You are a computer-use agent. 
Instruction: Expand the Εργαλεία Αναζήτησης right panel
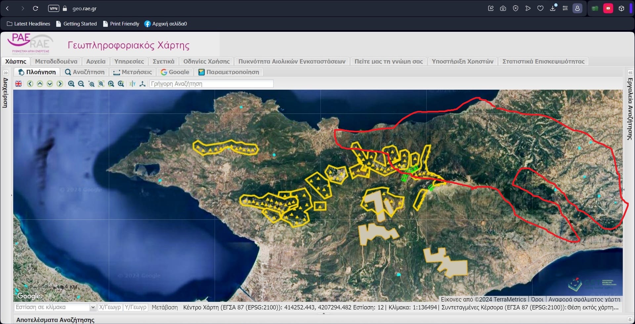[x=630, y=72]
